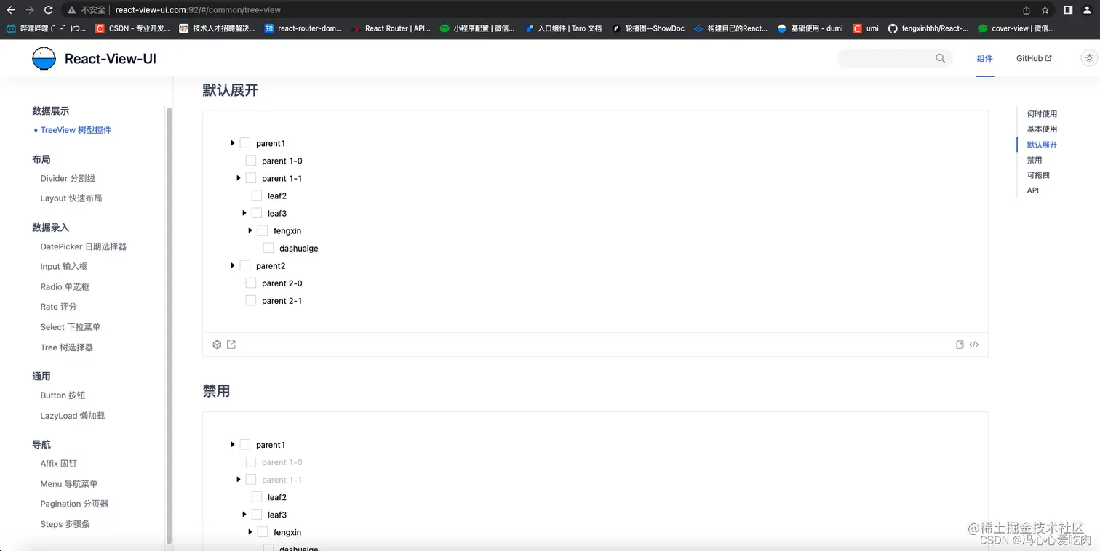1100x551 pixels.
Task: Open TreeView 树型控件 in sidebar
Action: click(76, 130)
